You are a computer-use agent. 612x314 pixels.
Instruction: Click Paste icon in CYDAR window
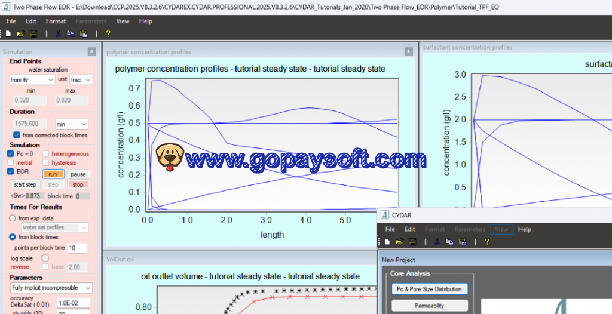pos(463,242)
